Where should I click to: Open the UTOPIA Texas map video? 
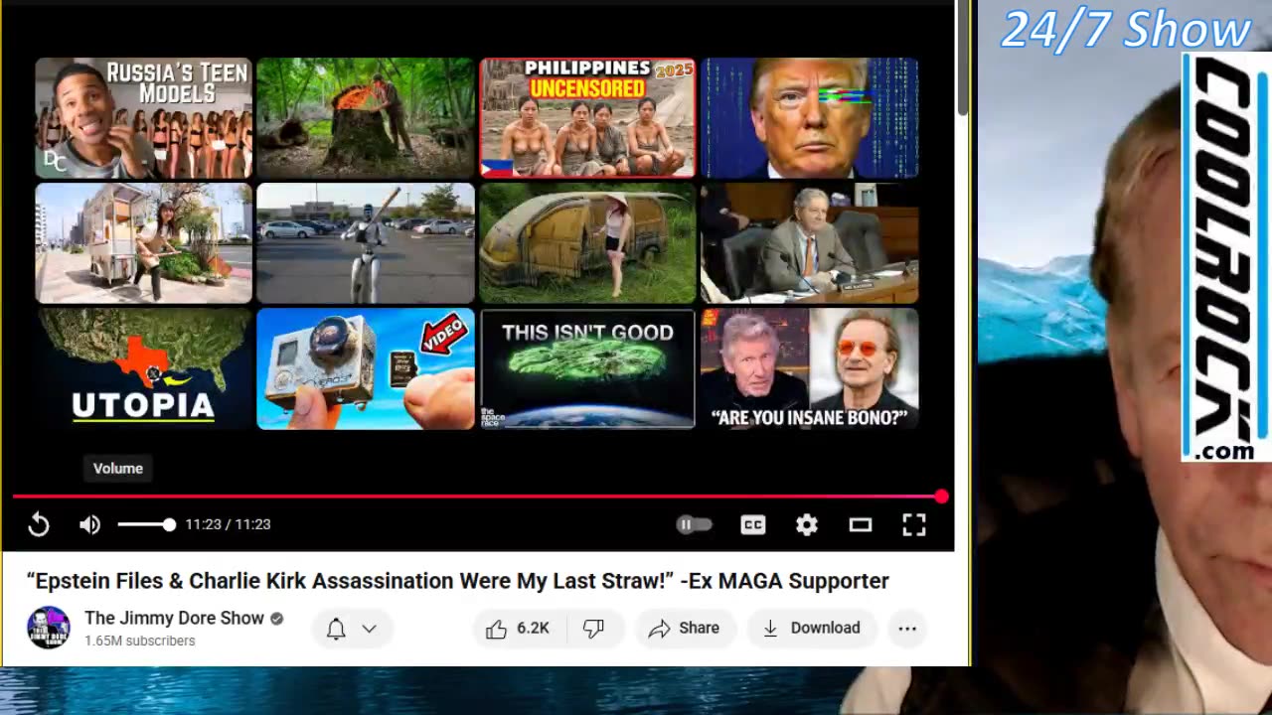click(144, 368)
